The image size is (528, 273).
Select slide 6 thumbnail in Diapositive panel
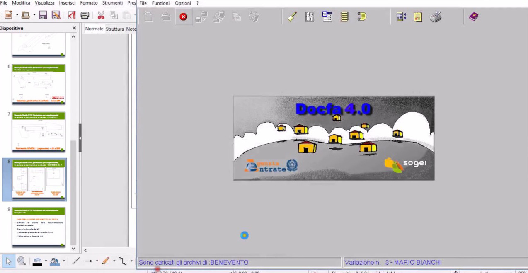pos(39,85)
